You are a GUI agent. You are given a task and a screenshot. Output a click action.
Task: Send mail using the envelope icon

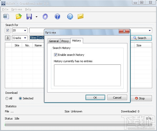[81, 17]
